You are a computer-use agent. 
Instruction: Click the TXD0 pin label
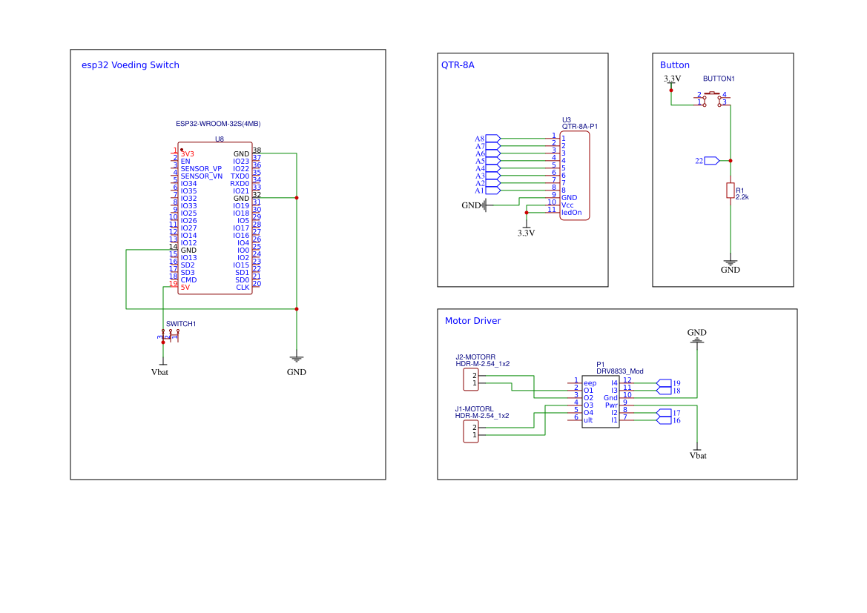coord(240,176)
